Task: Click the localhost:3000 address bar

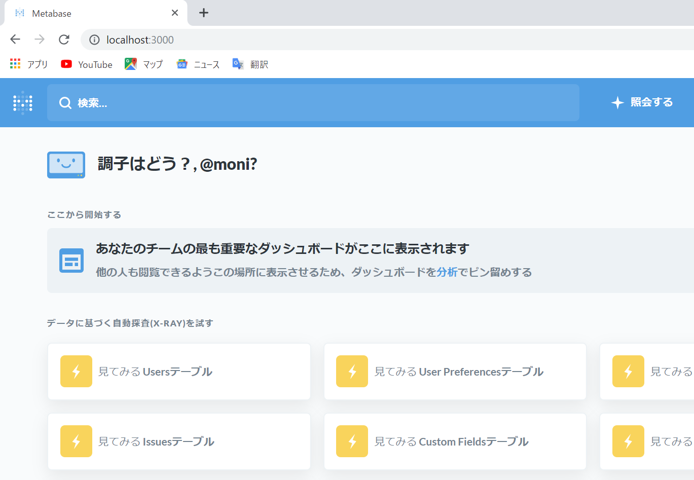Action: (388, 40)
